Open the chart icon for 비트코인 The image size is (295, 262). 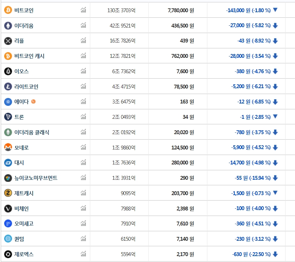pos(83,10)
